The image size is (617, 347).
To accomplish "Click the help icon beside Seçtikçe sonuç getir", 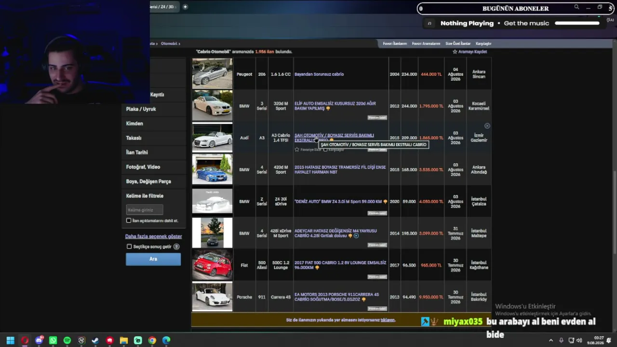I will tap(176, 247).
